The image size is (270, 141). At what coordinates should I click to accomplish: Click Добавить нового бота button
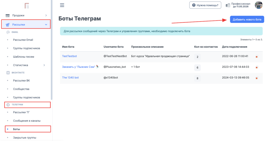[247, 20]
